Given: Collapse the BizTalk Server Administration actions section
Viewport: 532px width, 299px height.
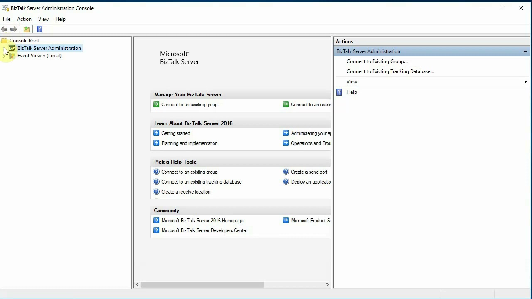Looking at the screenshot, I should coord(525,51).
